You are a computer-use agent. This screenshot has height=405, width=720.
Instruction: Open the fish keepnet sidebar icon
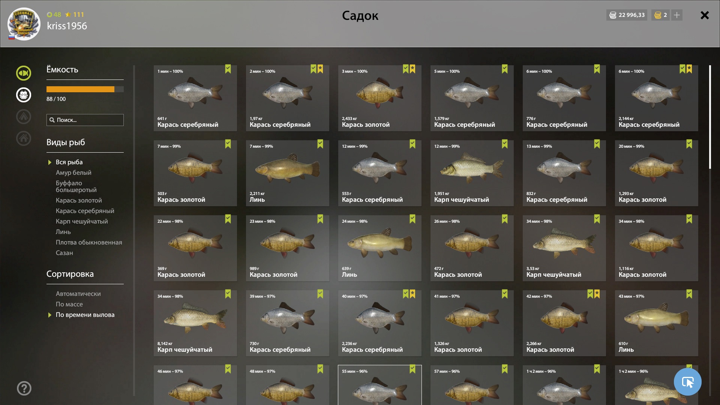pos(24,73)
